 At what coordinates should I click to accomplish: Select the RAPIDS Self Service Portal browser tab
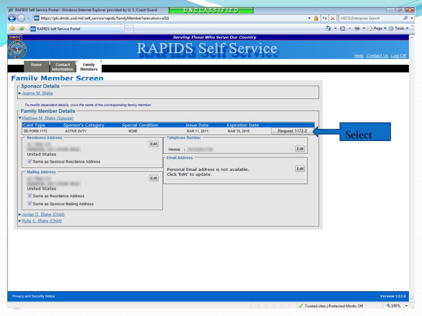pos(77,29)
